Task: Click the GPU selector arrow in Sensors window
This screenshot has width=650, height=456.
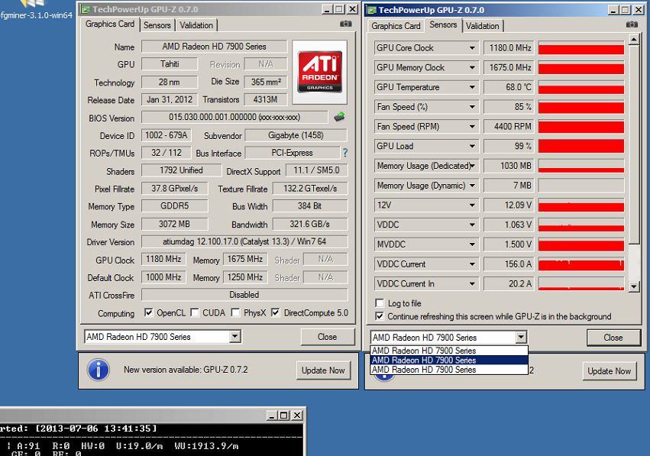Action: (522, 338)
